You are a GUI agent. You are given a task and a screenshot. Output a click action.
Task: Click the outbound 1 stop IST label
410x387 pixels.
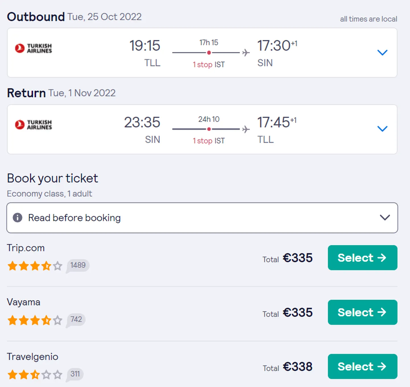coord(209,65)
